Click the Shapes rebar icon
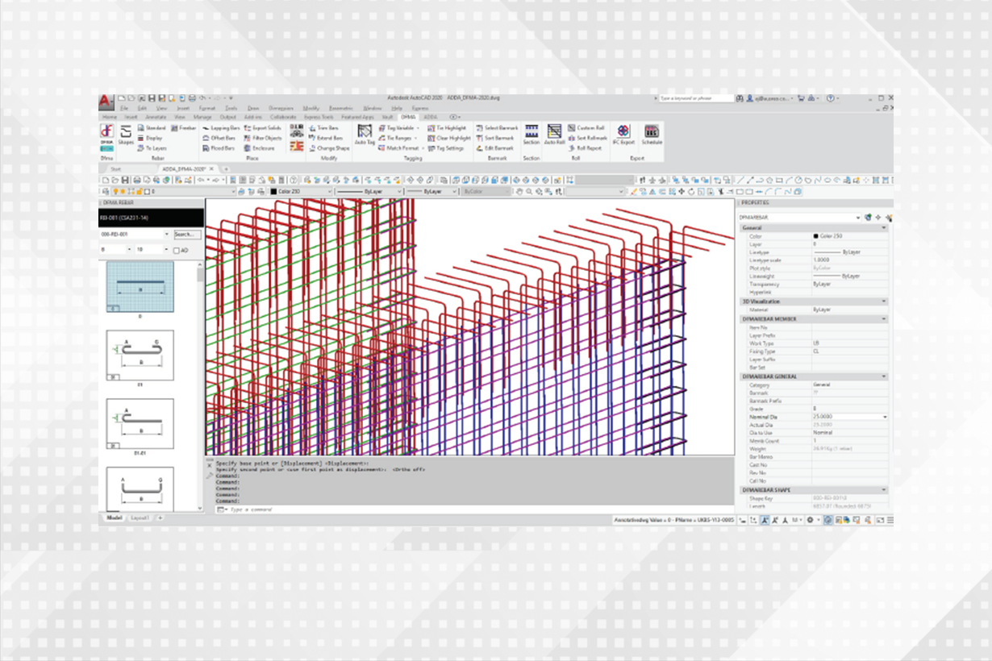This screenshot has height=661, width=992. (127, 135)
